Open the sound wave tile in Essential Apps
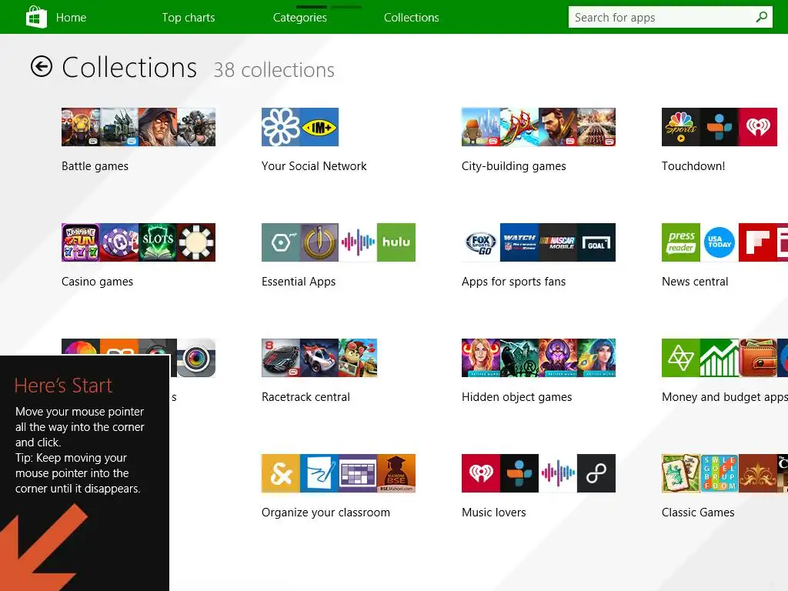The width and height of the screenshot is (788, 591). 358,242
